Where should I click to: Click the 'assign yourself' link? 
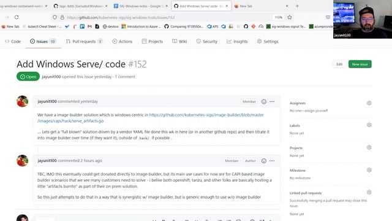[x=316, y=110]
